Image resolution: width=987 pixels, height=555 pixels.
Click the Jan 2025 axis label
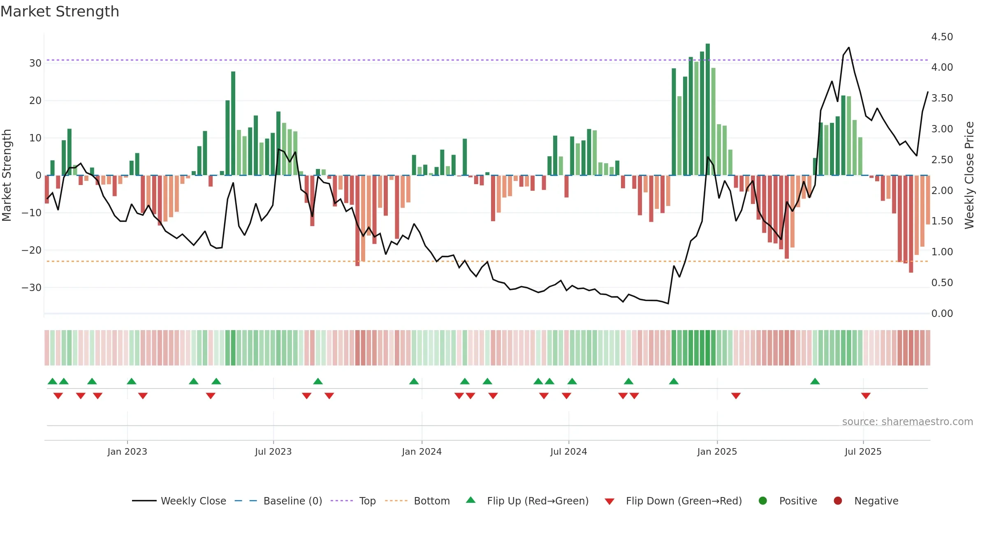717,451
